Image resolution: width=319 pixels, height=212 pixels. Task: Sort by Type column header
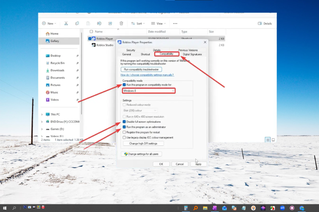click(184, 32)
